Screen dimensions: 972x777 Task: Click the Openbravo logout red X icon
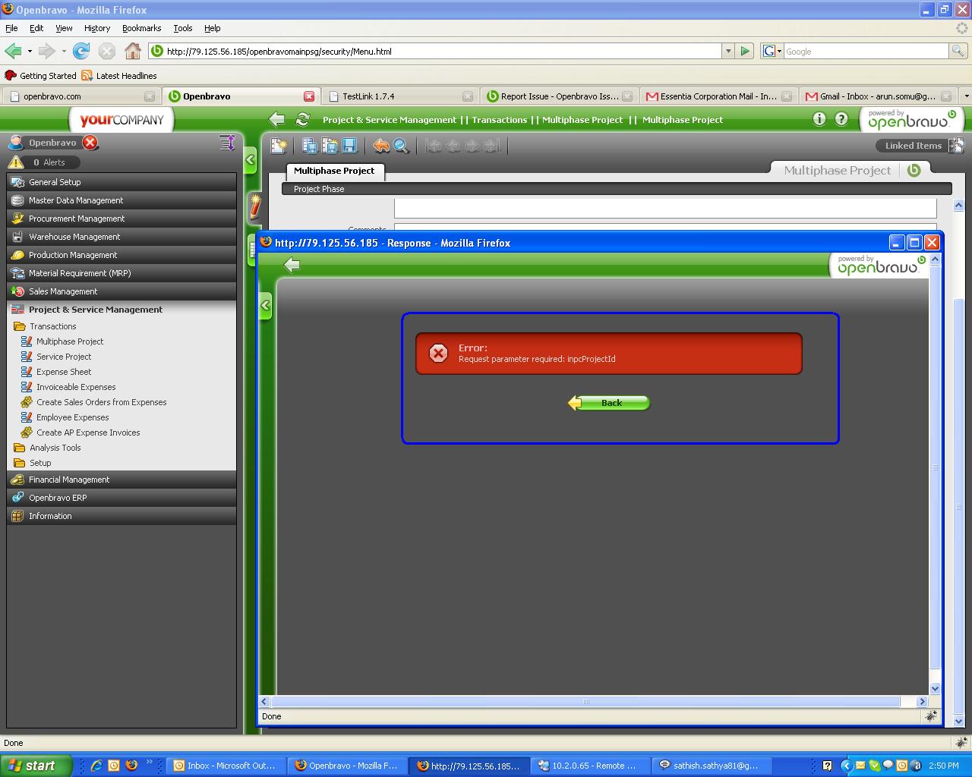pyautogui.click(x=90, y=143)
